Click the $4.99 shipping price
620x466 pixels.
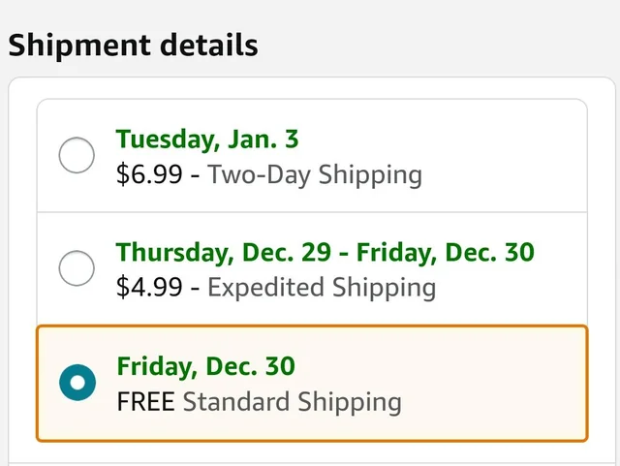(149, 288)
